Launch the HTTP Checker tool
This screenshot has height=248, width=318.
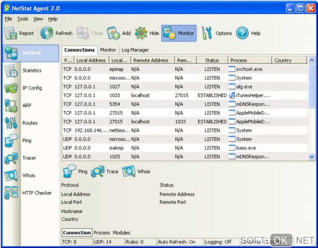(x=36, y=193)
